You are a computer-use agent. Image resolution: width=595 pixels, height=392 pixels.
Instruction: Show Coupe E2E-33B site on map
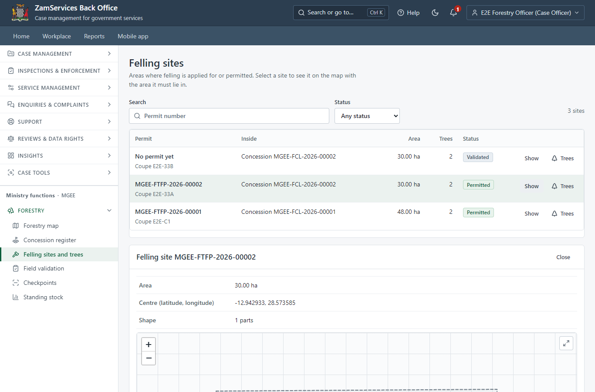click(x=531, y=158)
